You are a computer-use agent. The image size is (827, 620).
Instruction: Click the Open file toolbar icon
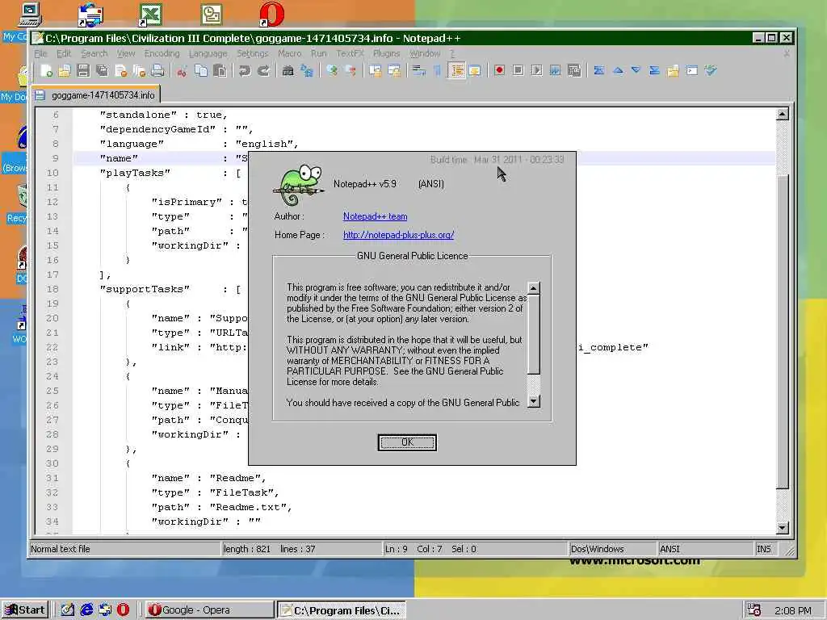(65, 71)
